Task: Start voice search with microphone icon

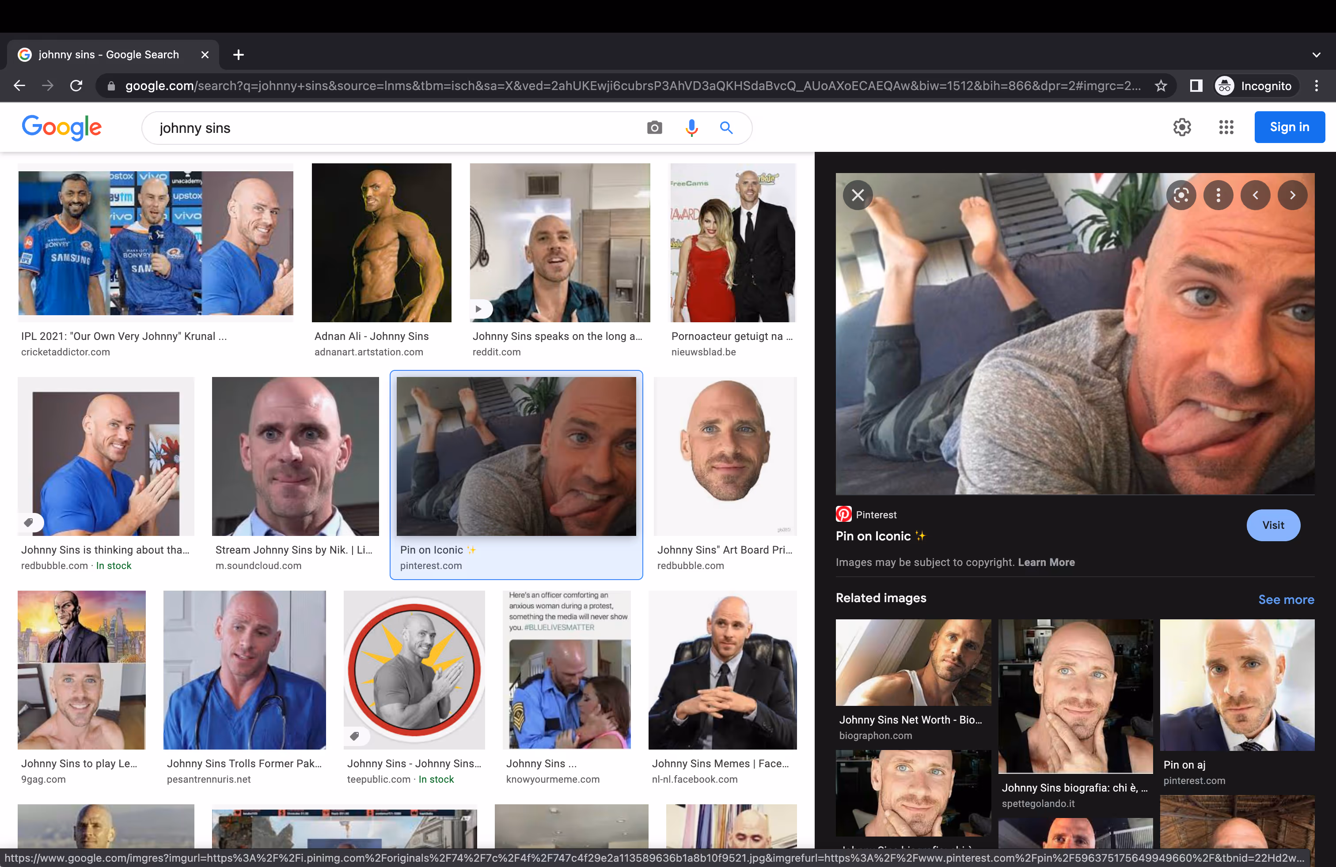Action: coord(691,128)
